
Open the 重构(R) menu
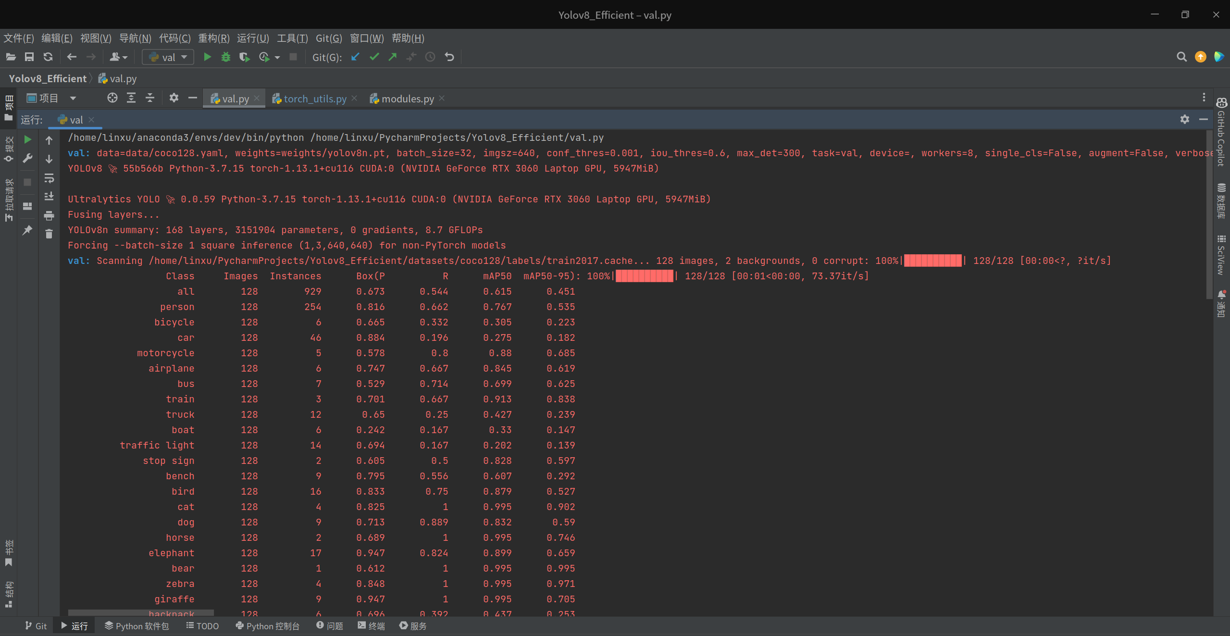click(x=213, y=38)
